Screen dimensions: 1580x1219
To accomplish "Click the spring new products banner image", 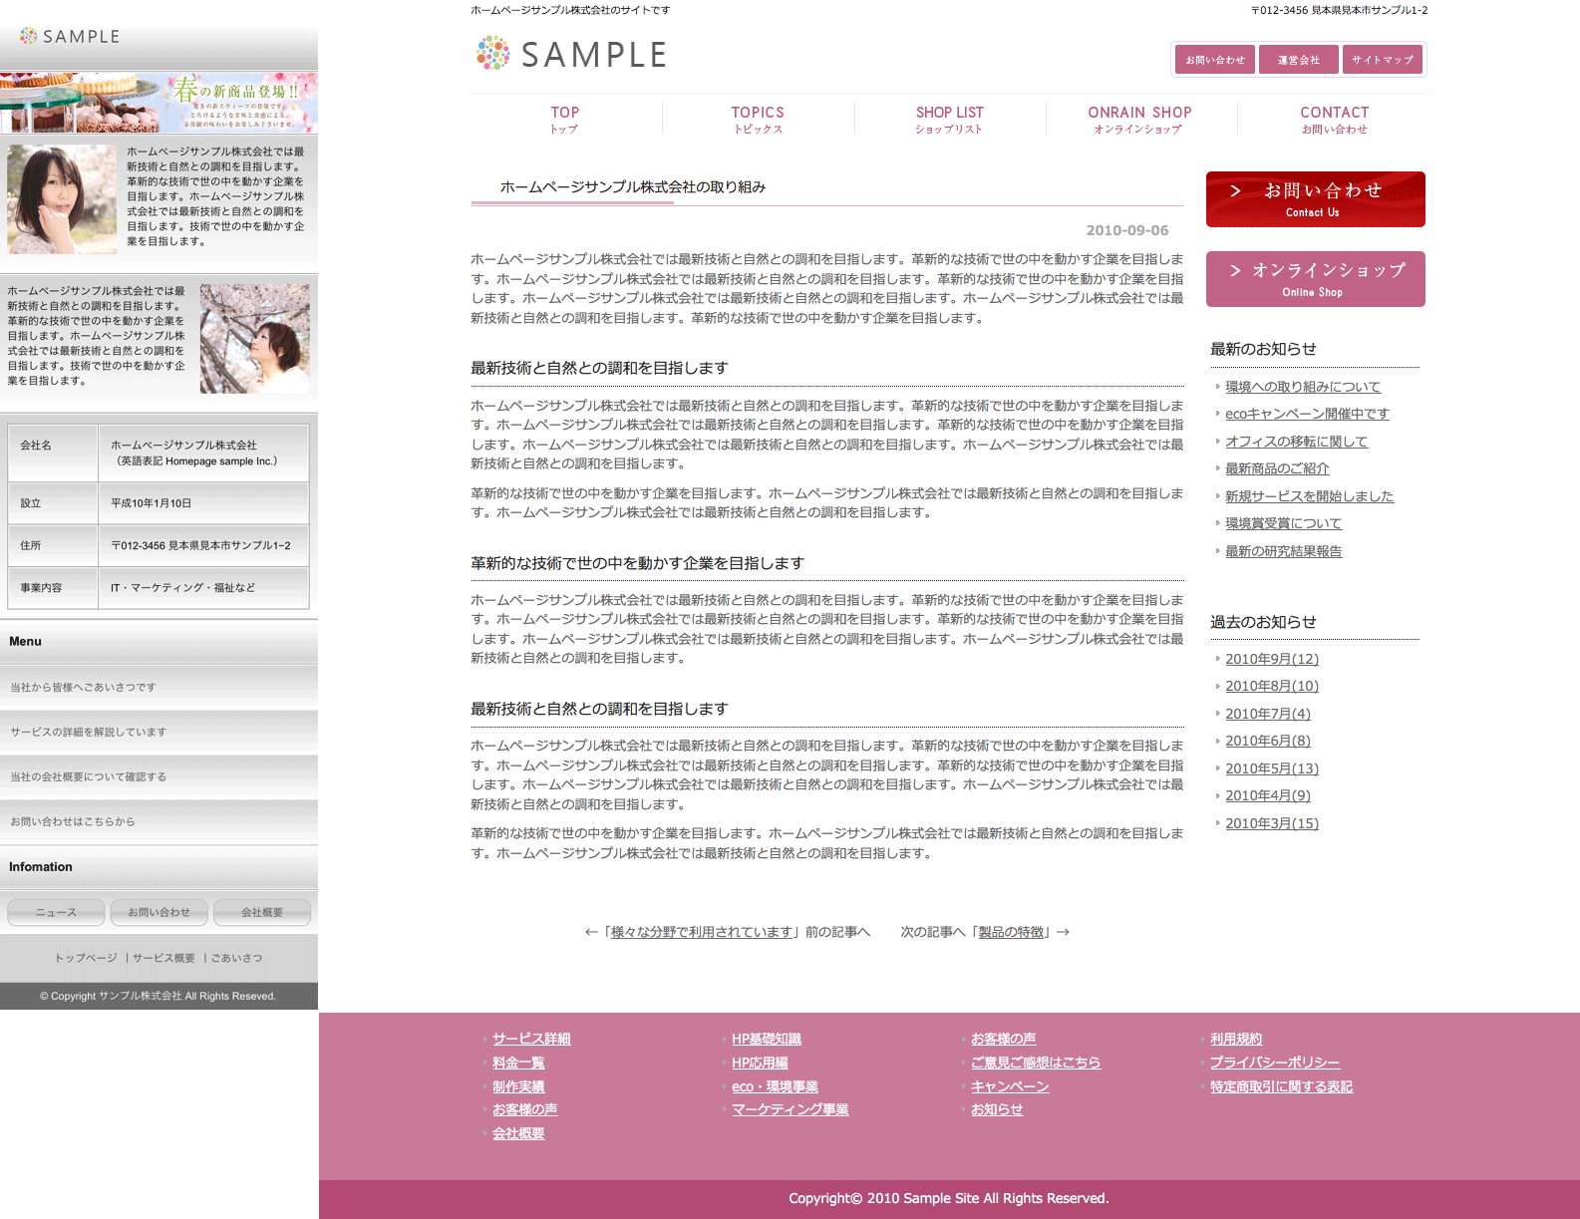I will (158, 103).
